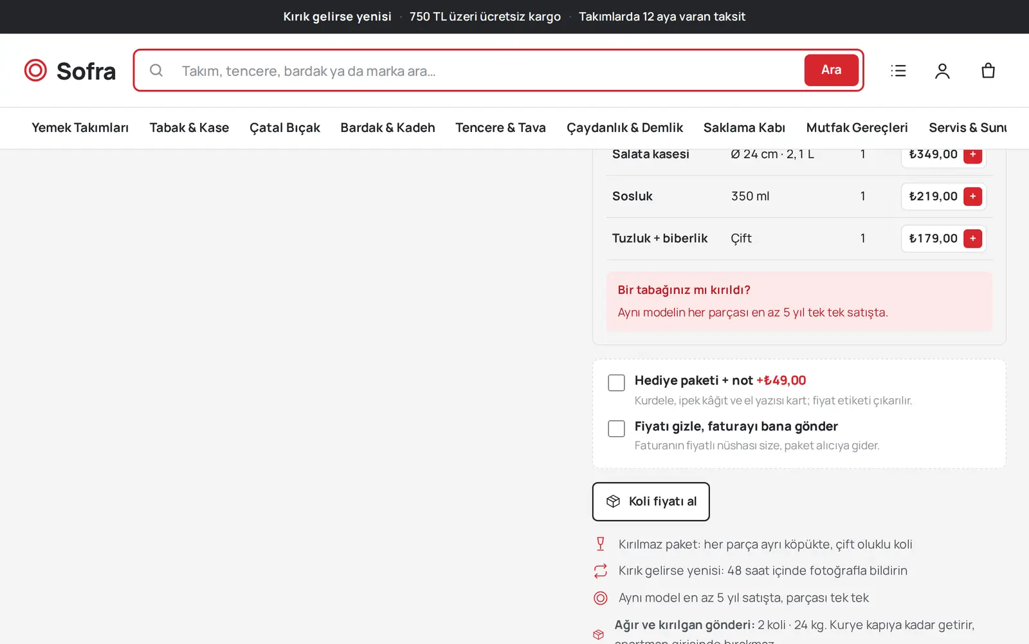Add Tuzluk + biberlik with the plus button

pos(972,239)
